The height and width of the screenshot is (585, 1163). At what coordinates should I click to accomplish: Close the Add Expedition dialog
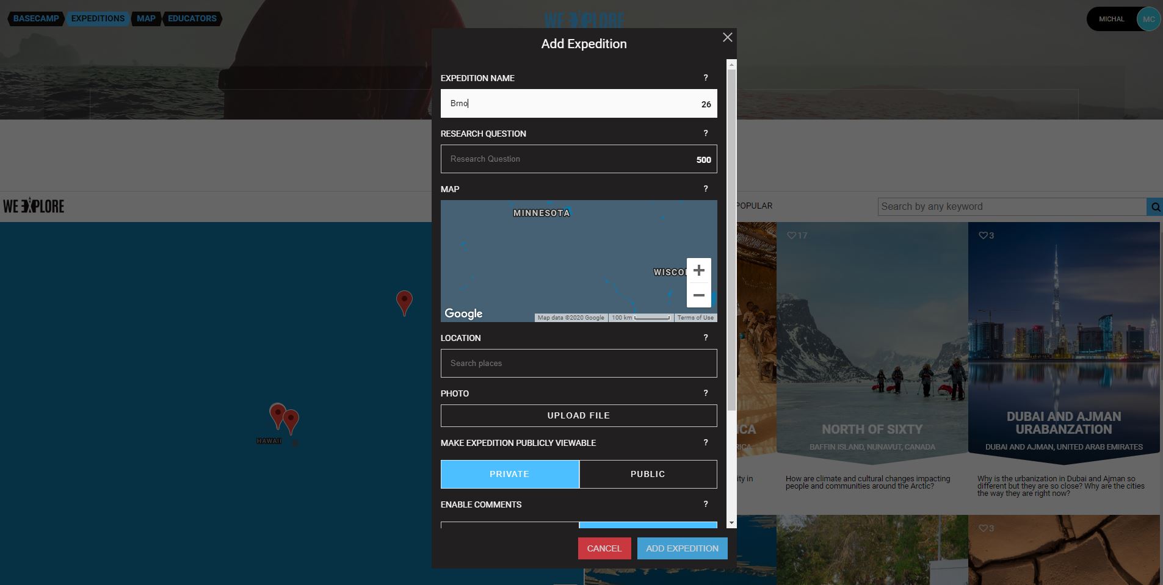[727, 38]
